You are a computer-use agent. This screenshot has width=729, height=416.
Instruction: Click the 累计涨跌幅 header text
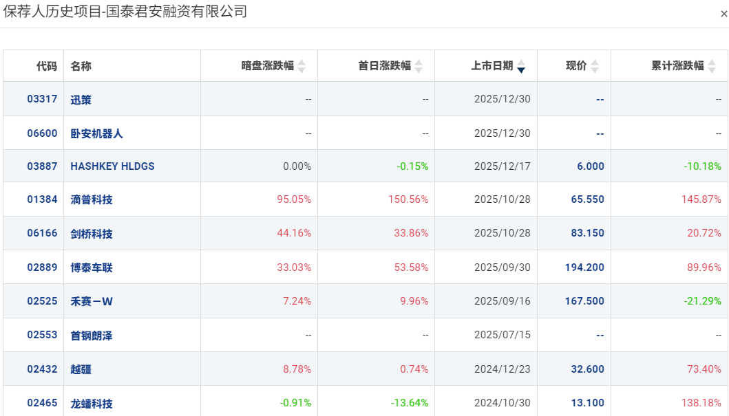678,66
